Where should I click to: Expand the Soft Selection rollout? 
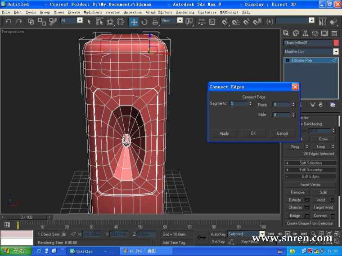click(x=310, y=163)
